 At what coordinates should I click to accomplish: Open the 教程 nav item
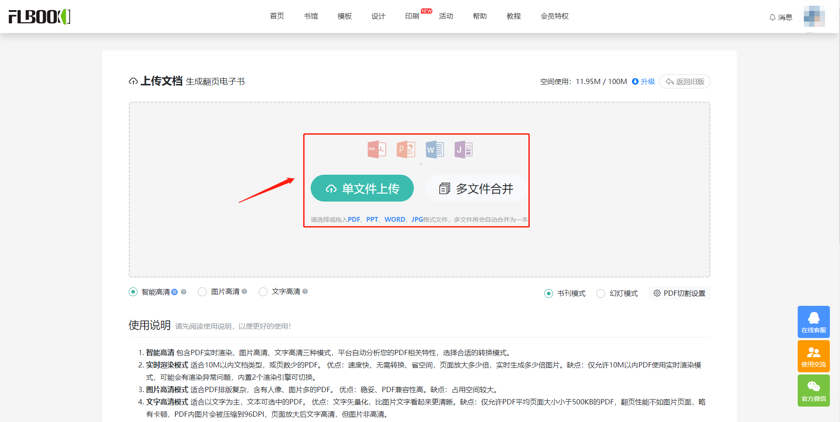(x=513, y=16)
